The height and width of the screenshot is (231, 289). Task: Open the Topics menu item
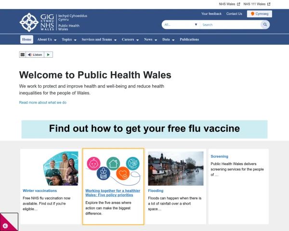pyautogui.click(x=67, y=39)
